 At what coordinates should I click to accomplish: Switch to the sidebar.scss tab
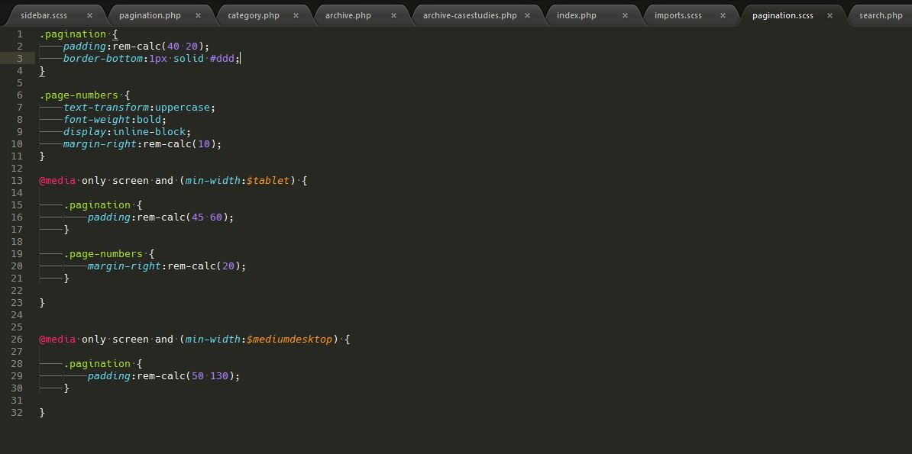[44, 16]
